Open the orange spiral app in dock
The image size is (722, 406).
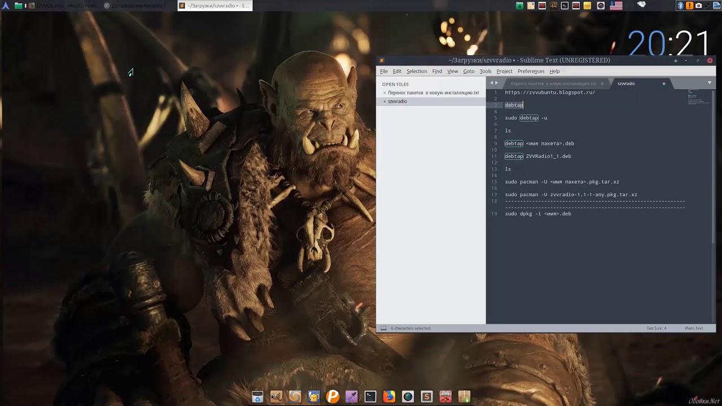(295, 396)
